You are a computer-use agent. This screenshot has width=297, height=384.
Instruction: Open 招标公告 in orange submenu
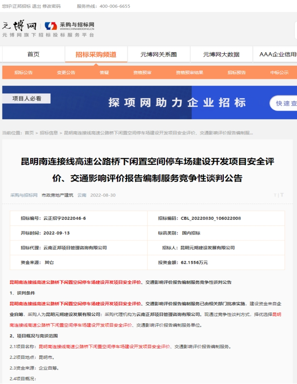pyautogui.click(x=24, y=73)
